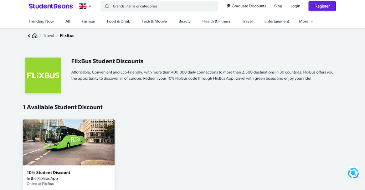This screenshot has width=365, height=190.
Task: Open Graduate Discounts link
Action: pos(246,6)
